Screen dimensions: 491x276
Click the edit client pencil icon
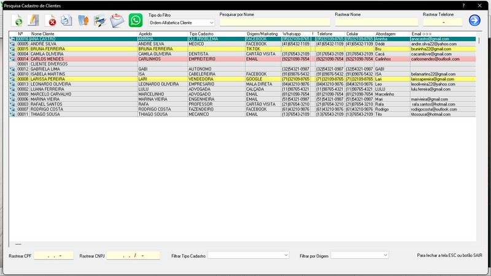click(33, 20)
